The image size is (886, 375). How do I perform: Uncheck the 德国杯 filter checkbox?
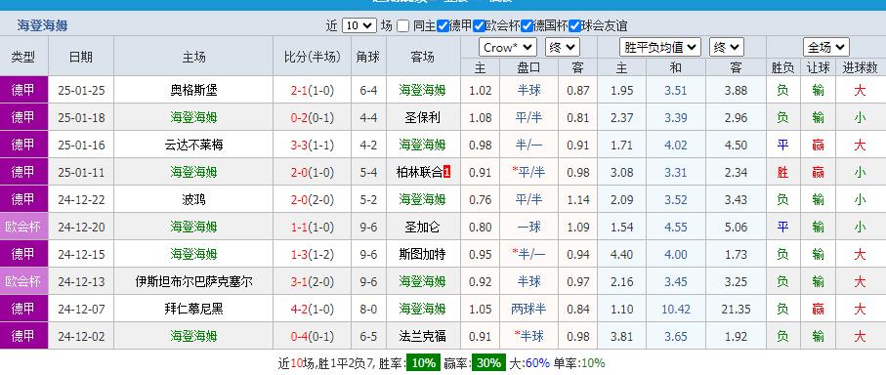[x=527, y=26]
